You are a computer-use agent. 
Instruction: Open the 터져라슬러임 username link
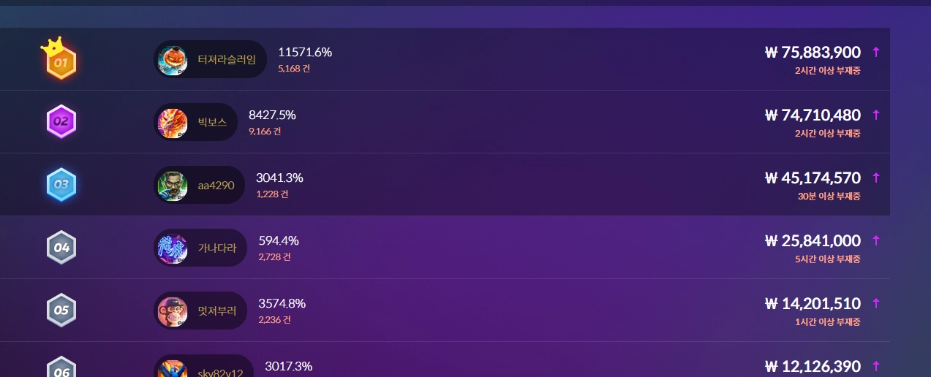(x=227, y=59)
